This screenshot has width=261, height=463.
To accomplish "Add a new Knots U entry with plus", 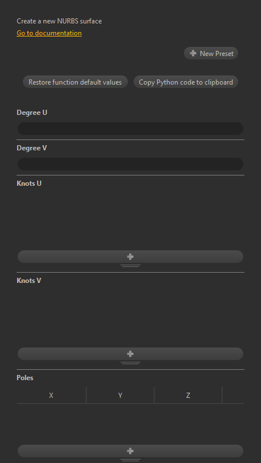I will pyautogui.click(x=130, y=257).
